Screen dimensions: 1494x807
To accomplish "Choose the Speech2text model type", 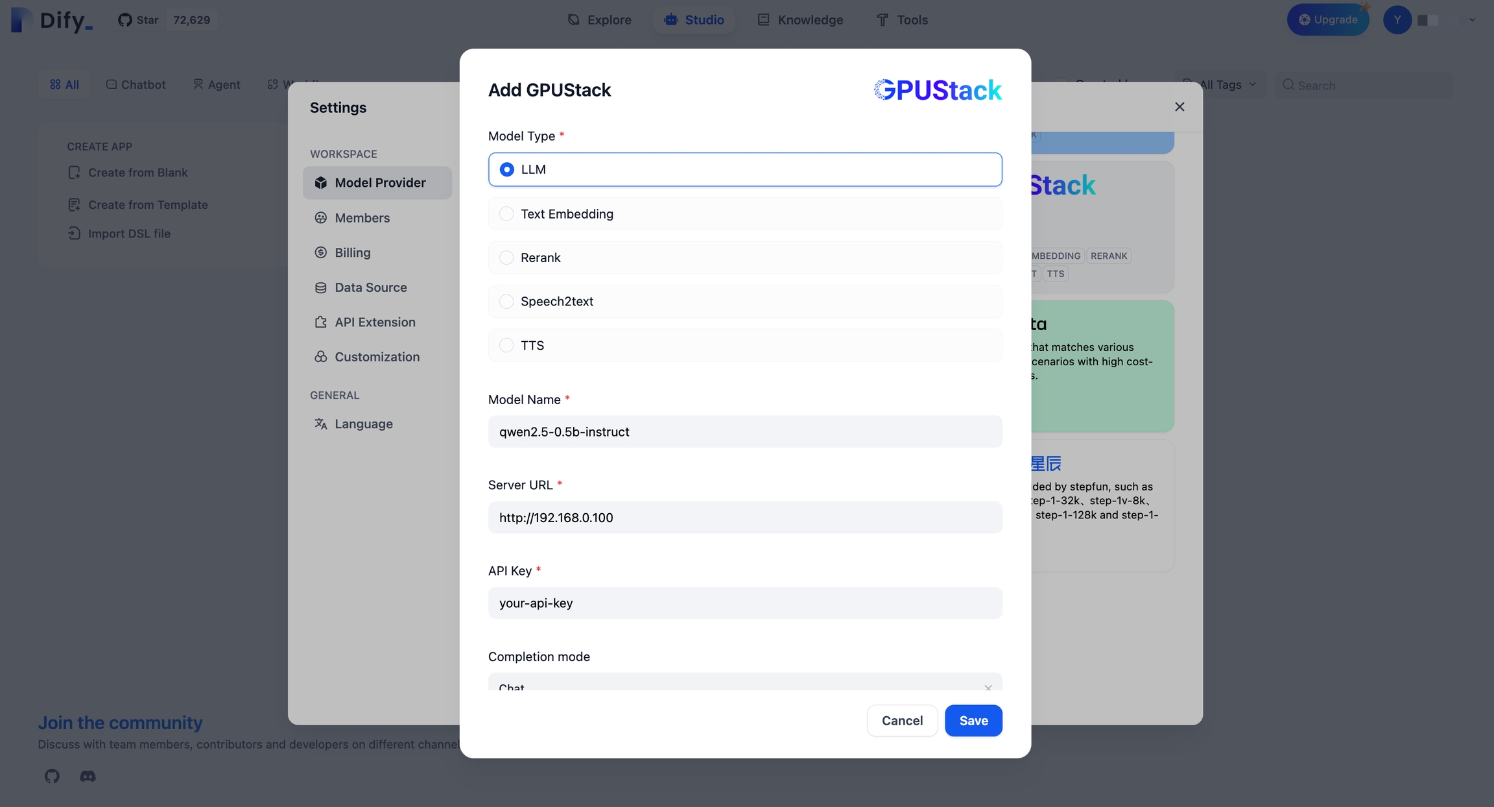I will tap(506, 302).
